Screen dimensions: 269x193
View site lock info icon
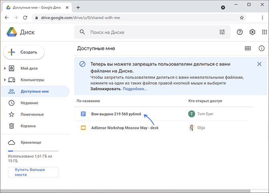click(x=37, y=18)
